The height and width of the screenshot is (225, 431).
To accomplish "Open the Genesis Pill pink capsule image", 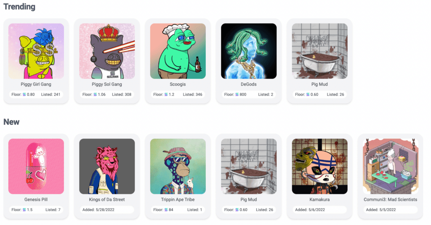I will point(36,166).
